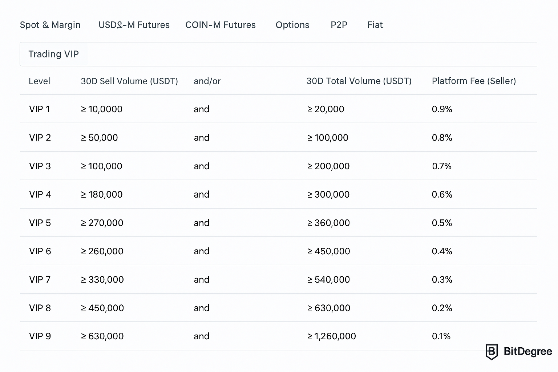This screenshot has height=372, width=558.
Task: Click the 0.9% platform fee value
Action: (442, 109)
